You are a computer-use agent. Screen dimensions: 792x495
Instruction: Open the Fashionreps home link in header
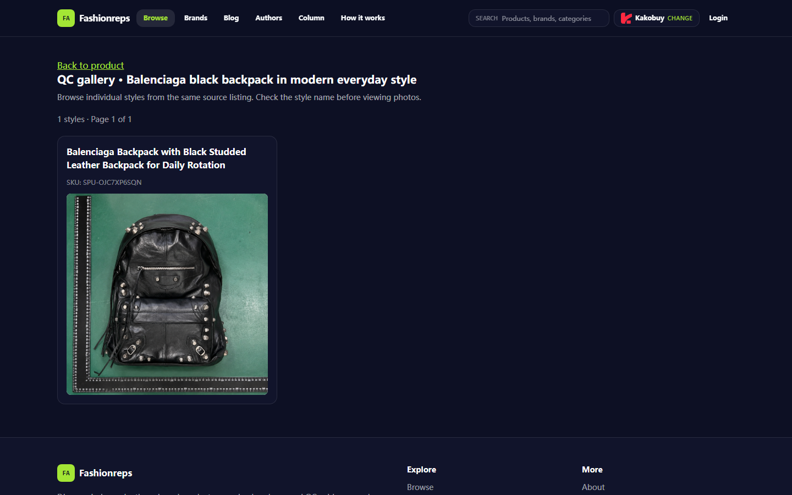click(105, 18)
